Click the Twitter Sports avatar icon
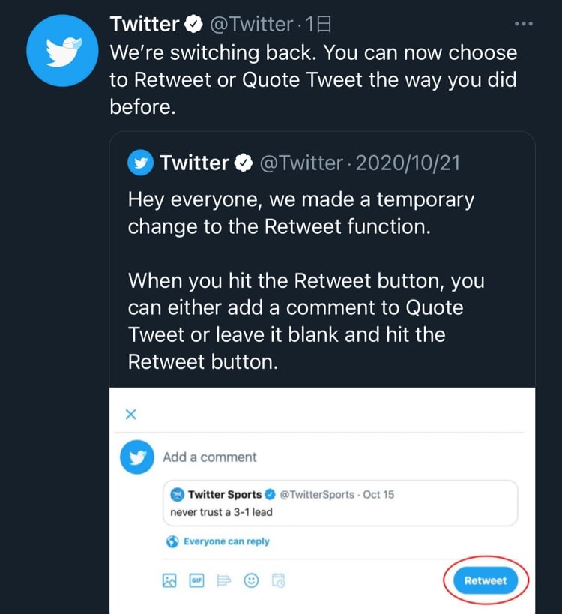The height and width of the screenshot is (614, 562). [x=178, y=495]
